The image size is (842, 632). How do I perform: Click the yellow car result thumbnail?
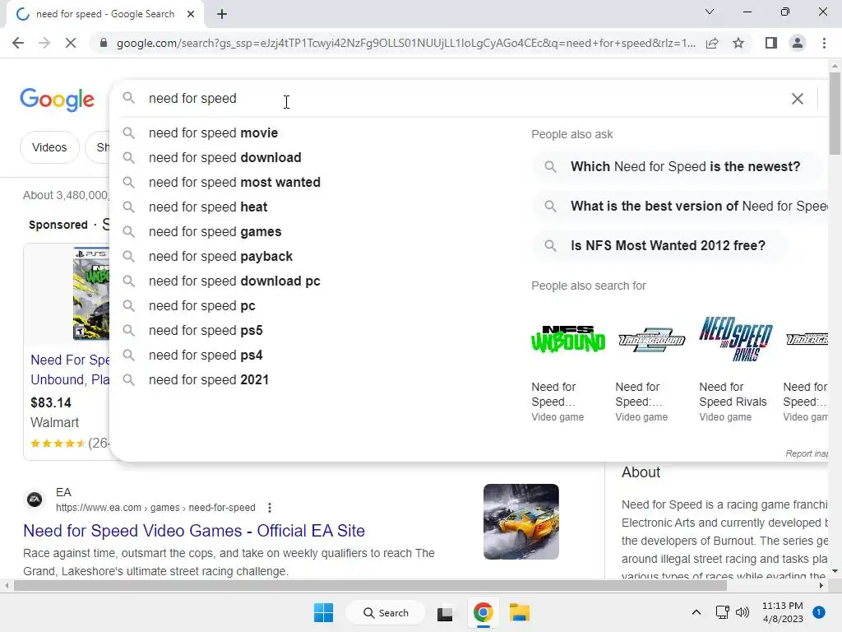click(x=520, y=522)
